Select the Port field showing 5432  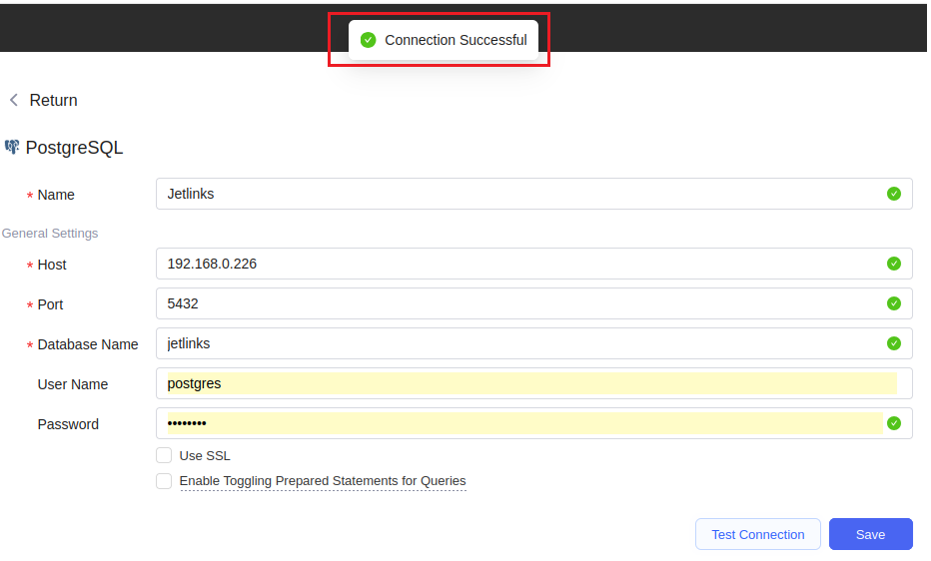533,303
